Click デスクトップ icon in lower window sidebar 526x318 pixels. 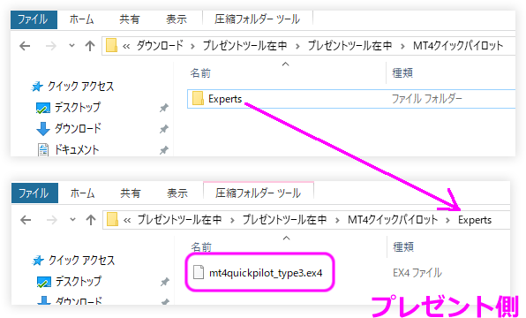[44, 282]
